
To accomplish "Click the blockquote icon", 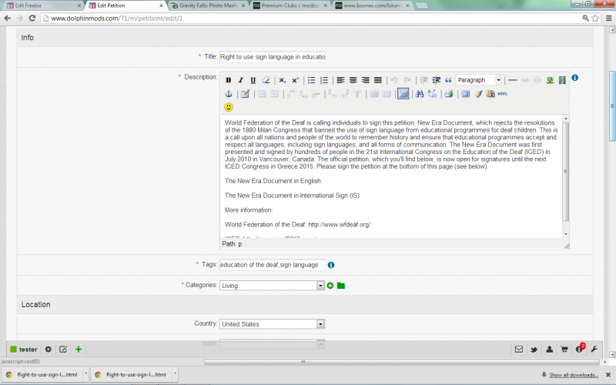I will (448, 80).
